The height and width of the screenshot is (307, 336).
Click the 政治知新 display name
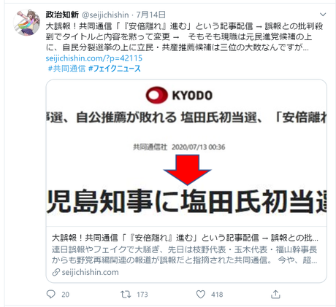tap(62, 15)
